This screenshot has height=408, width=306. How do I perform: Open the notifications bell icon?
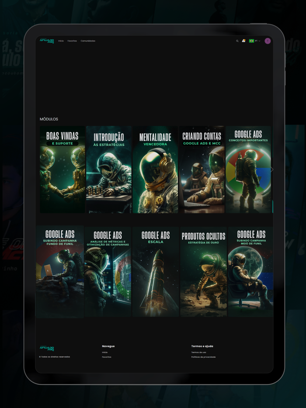tap(243, 41)
